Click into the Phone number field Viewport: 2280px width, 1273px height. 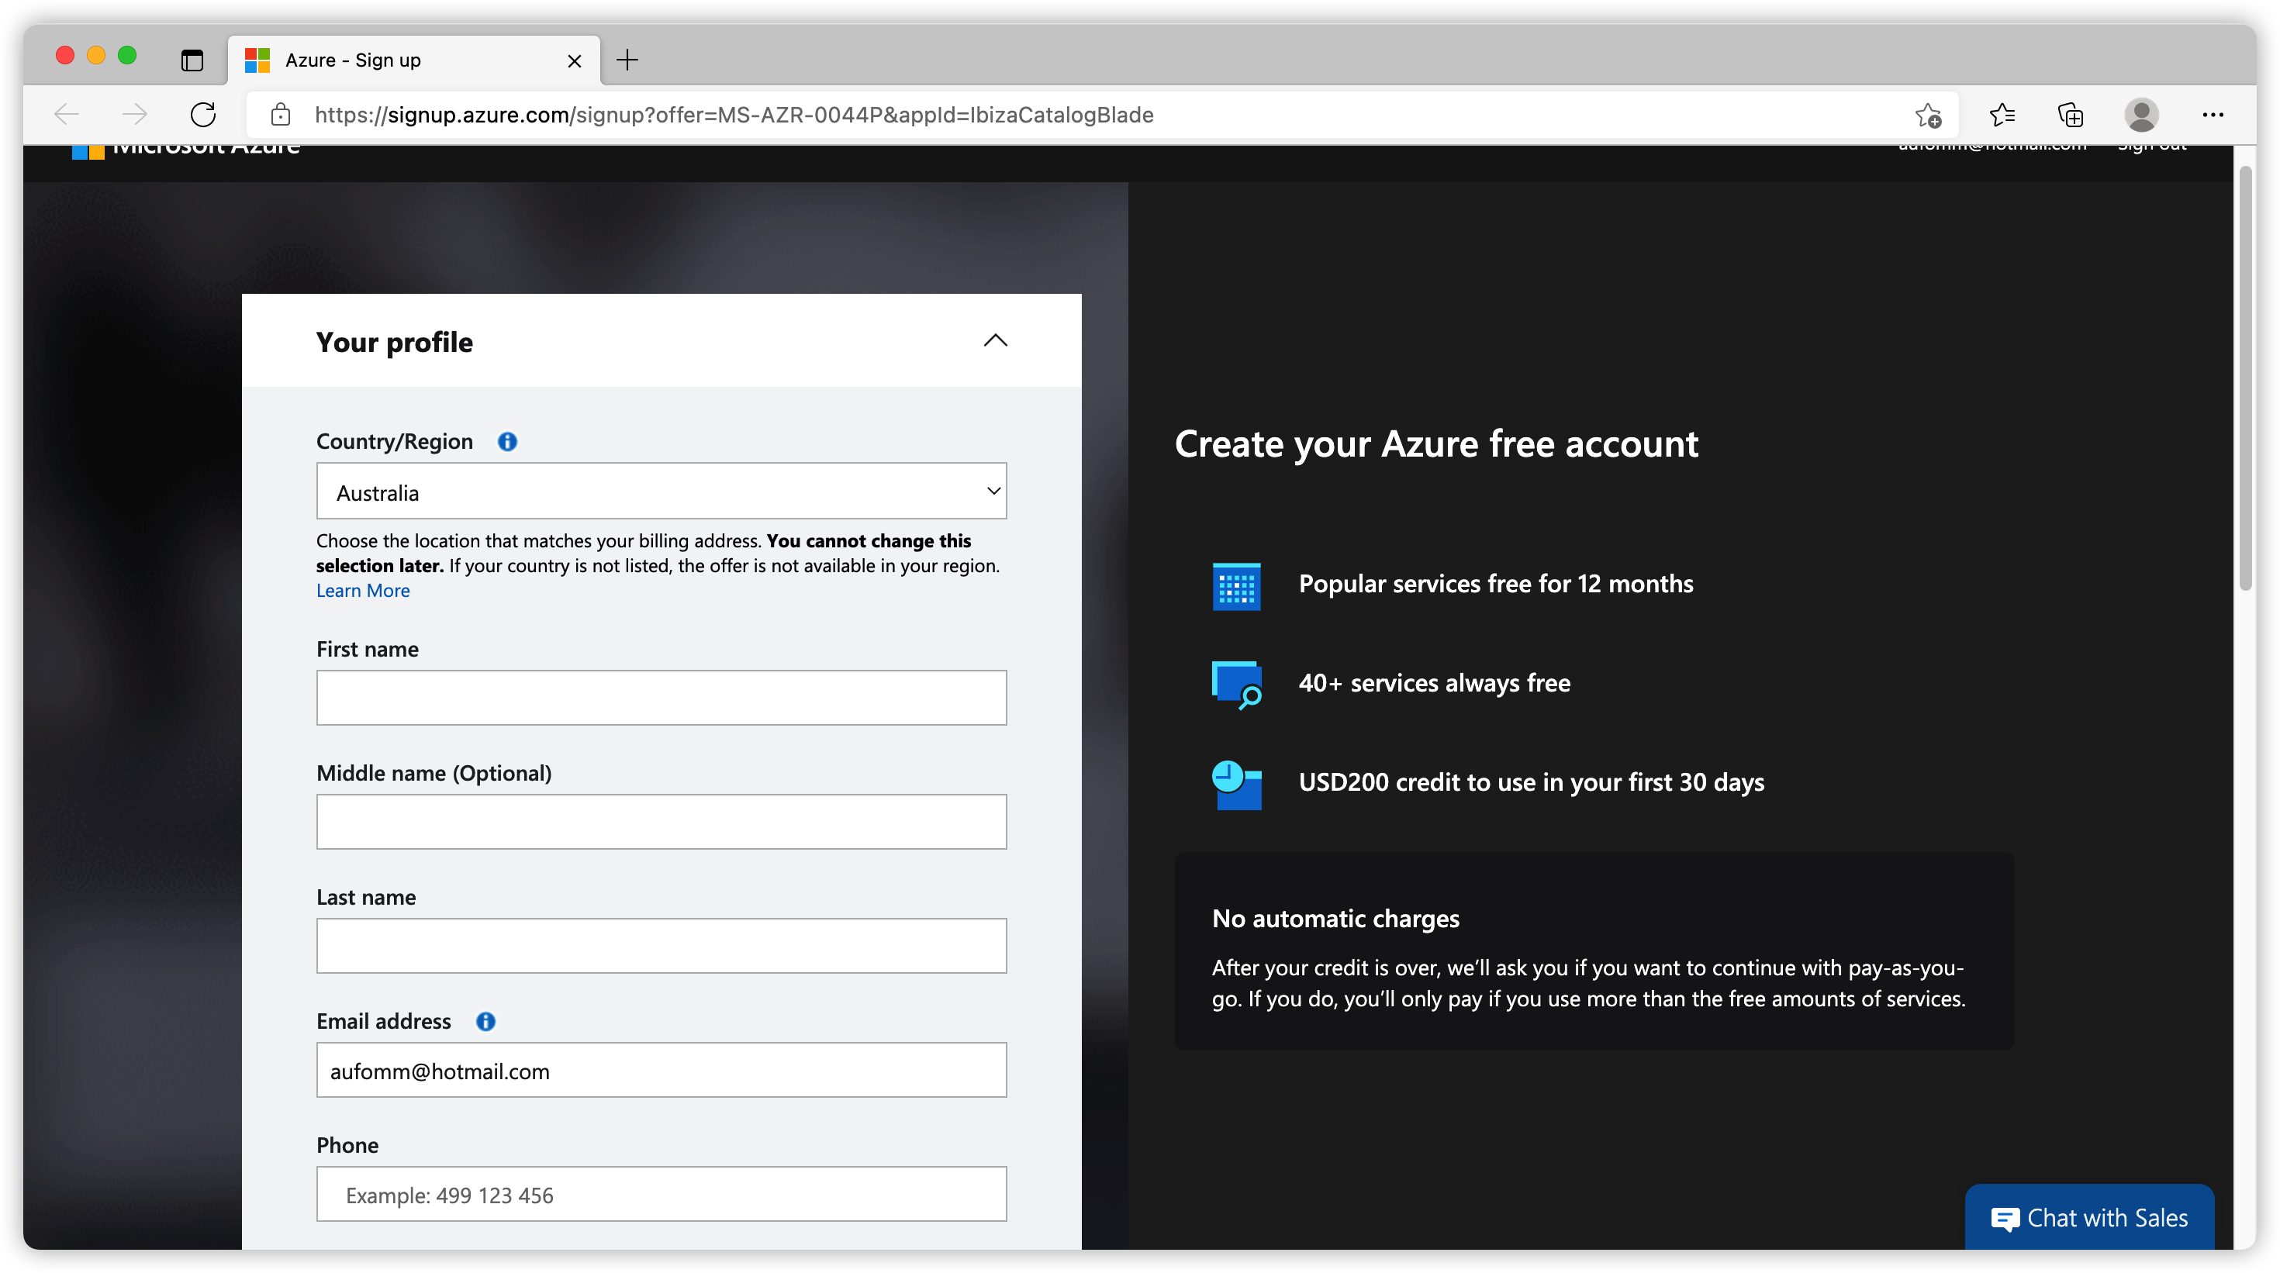662,1194
